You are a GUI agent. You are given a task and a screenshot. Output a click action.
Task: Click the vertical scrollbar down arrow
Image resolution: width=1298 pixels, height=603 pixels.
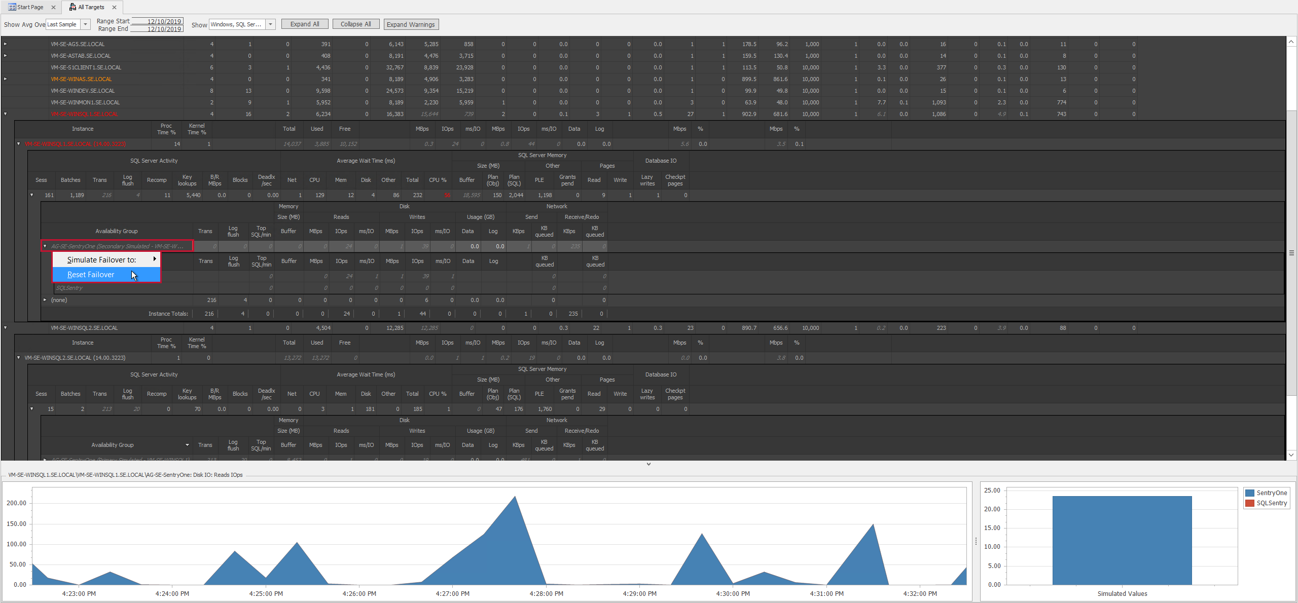pyautogui.click(x=1292, y=455)
